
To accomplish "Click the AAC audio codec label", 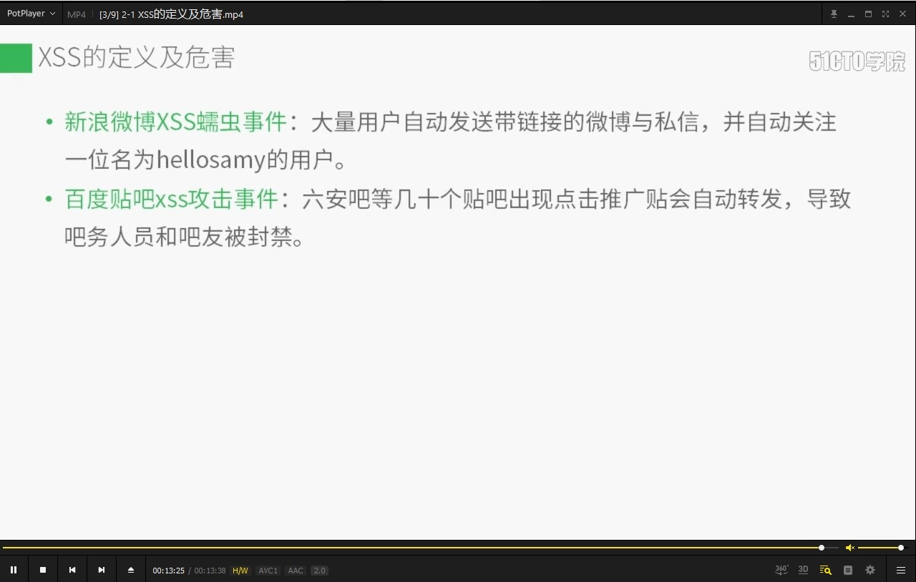I will point(295,571).
